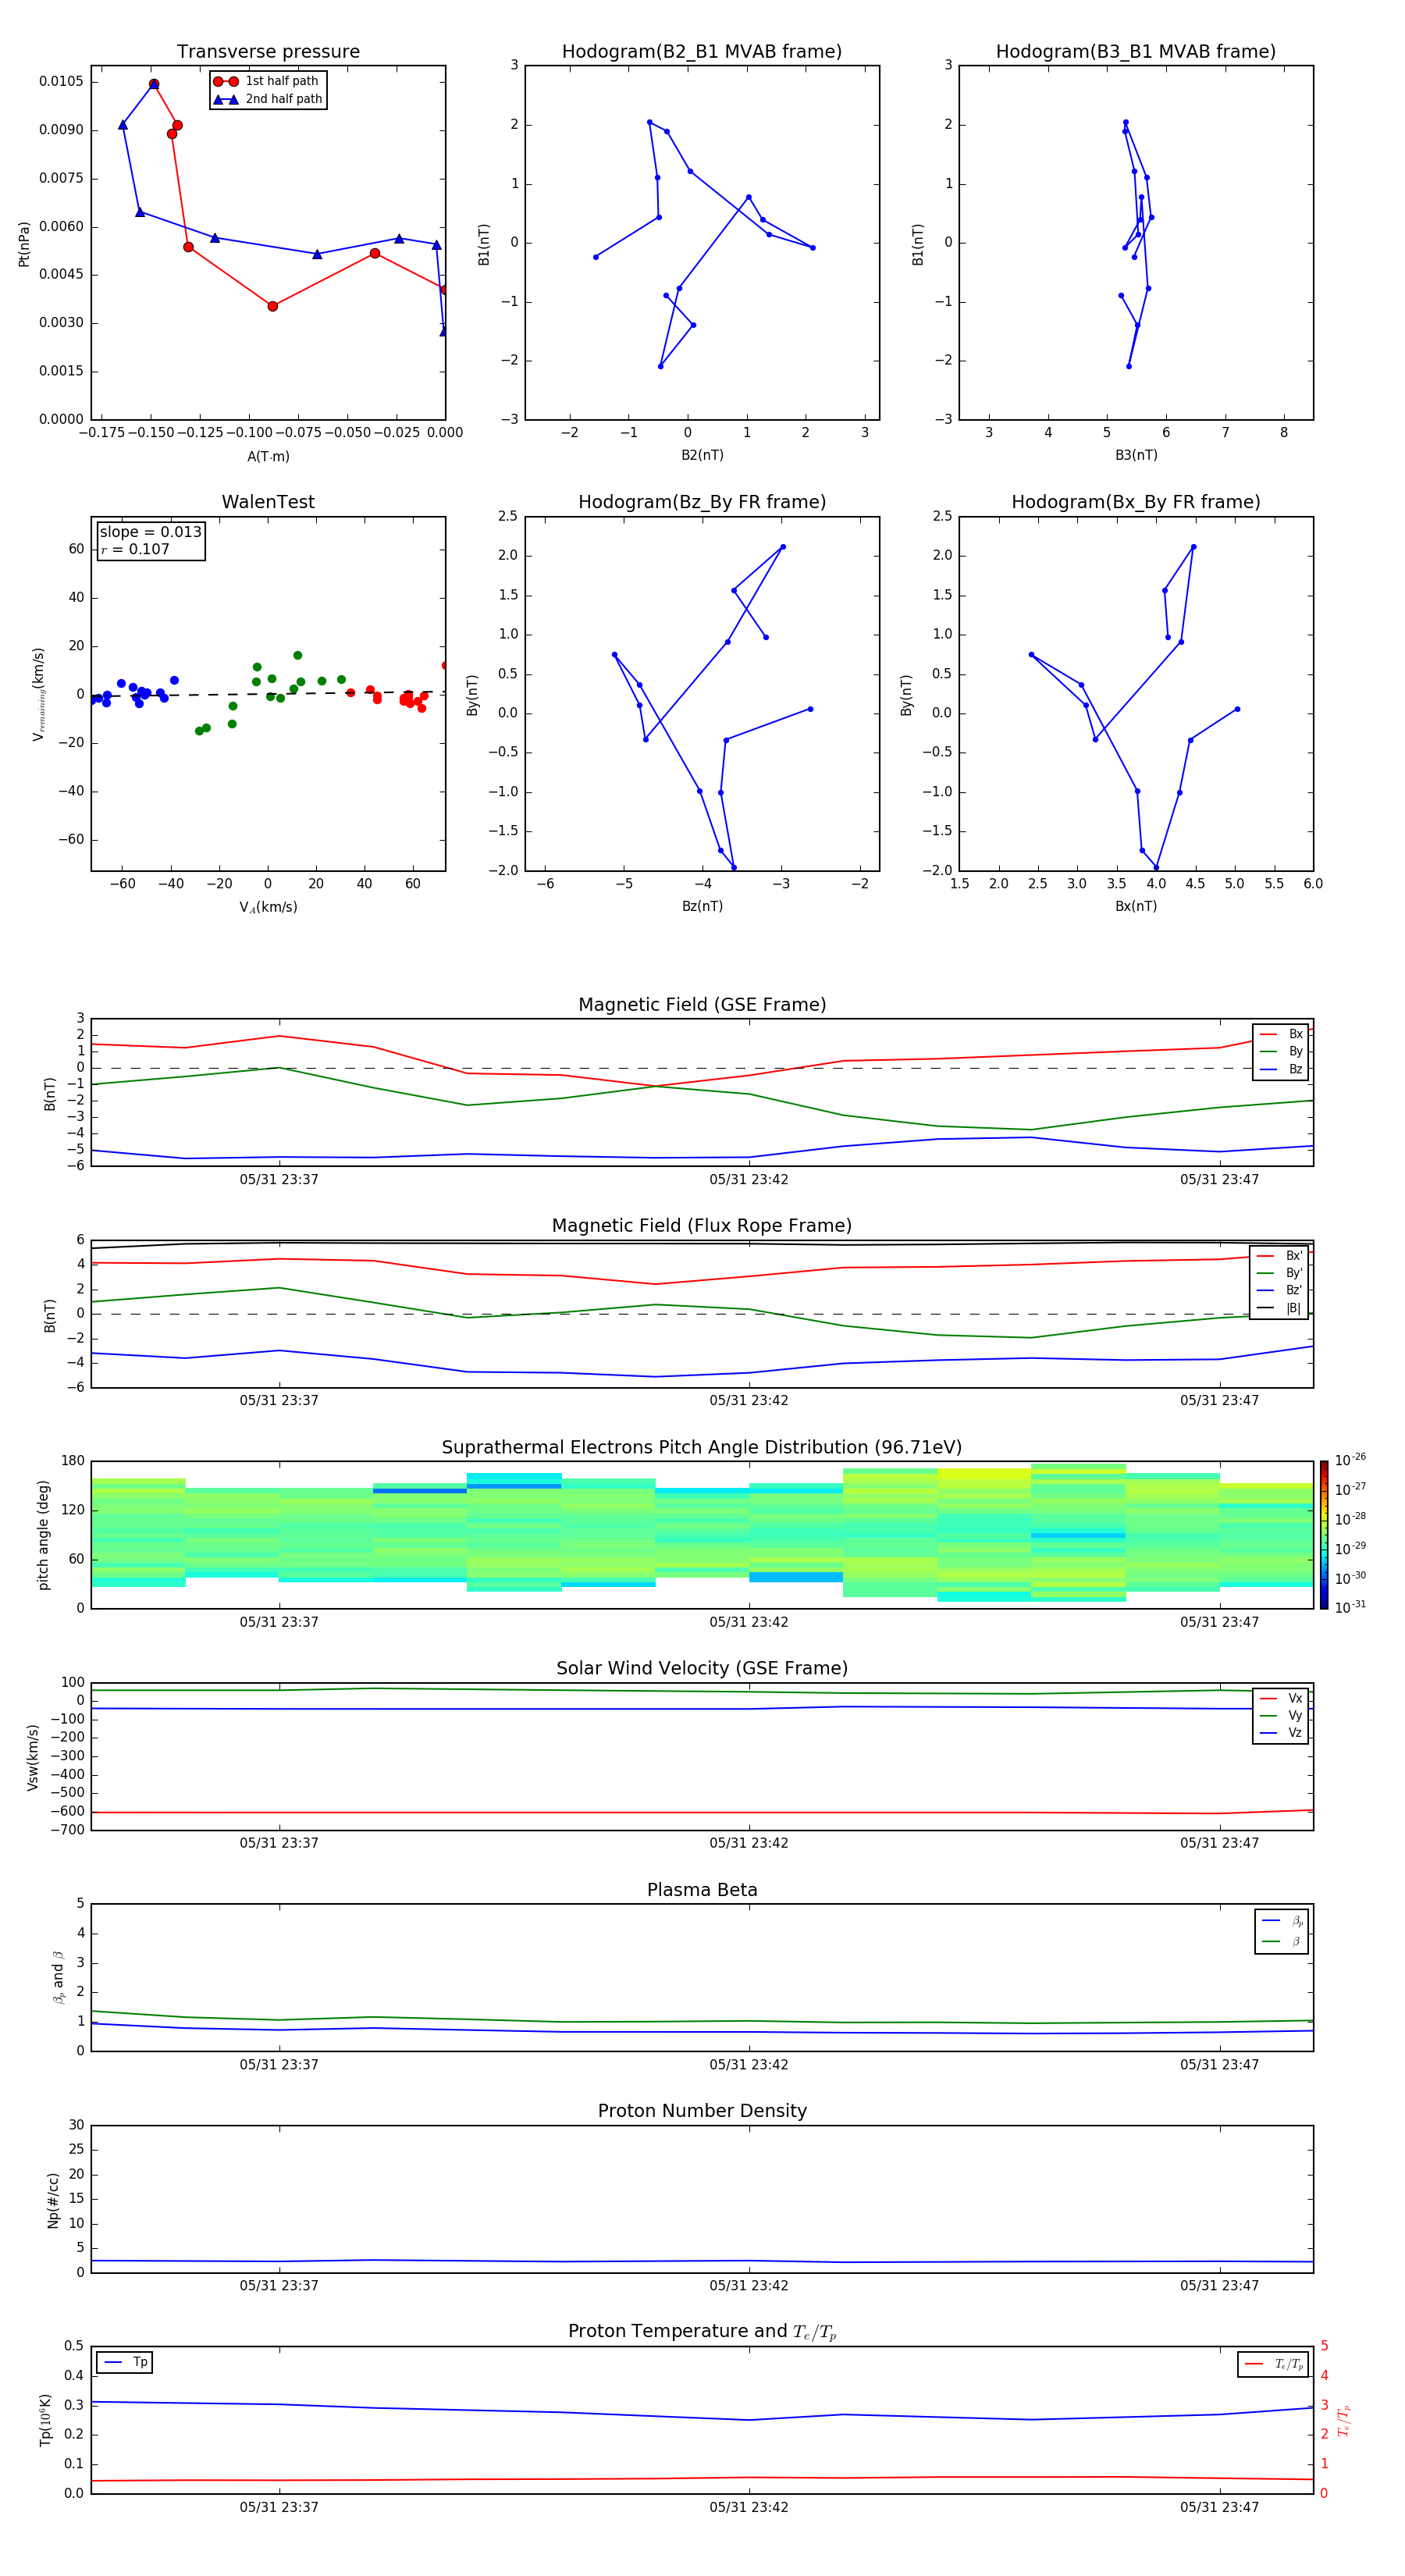Viewport: 1405px width, 2576px height.
Task: Click '05/31 23:42' tick under GSE magnetic field
Action: tap(749, 1180)
